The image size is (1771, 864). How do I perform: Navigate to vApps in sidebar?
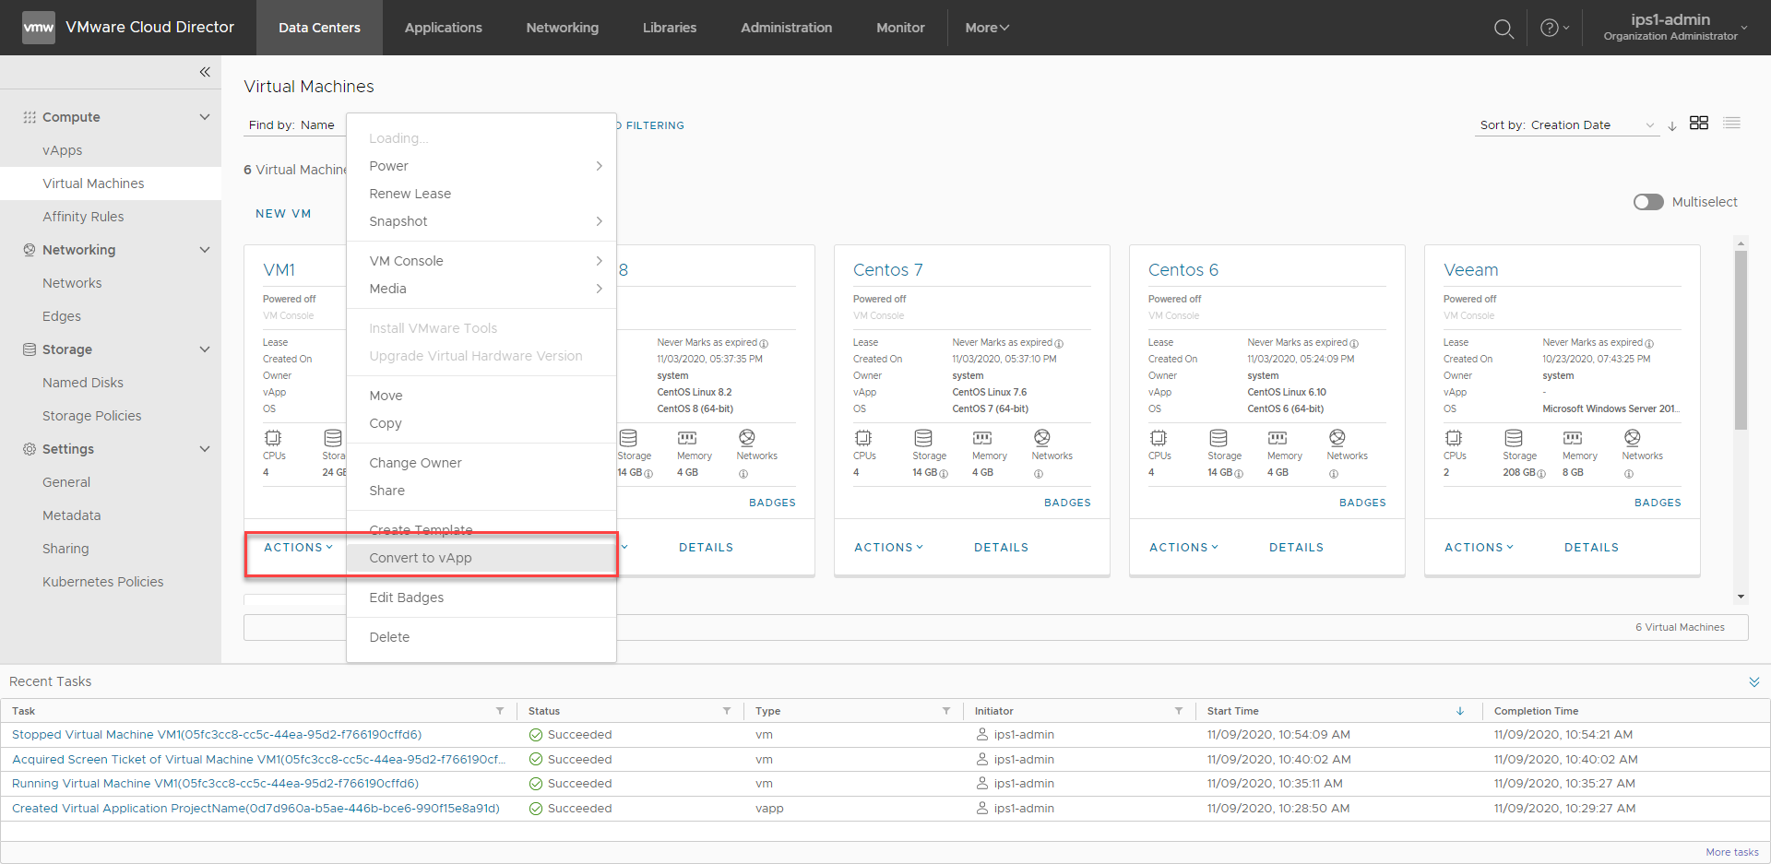point(63,150)
